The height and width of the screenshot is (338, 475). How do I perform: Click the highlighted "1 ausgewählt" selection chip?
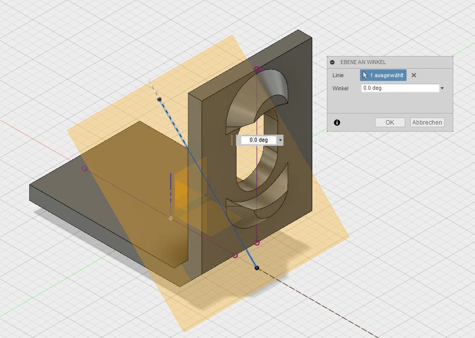coord(388,75)
